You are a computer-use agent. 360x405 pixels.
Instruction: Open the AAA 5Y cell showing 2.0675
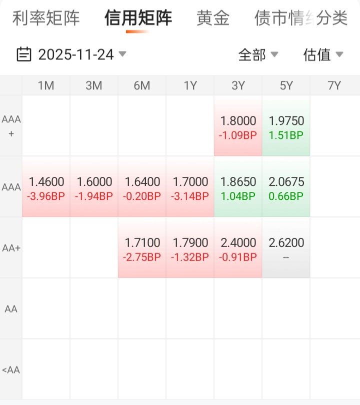coord(286,188)
